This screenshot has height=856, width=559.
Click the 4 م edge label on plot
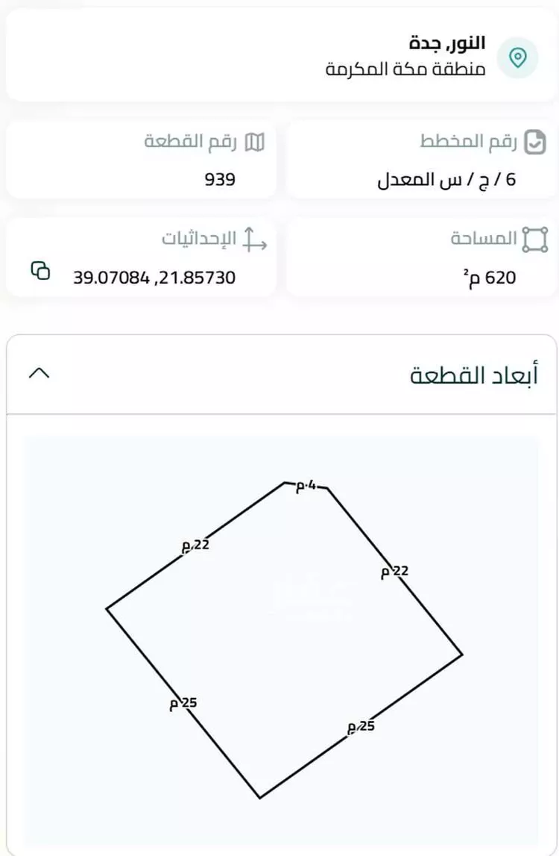[x=305, y=484]
